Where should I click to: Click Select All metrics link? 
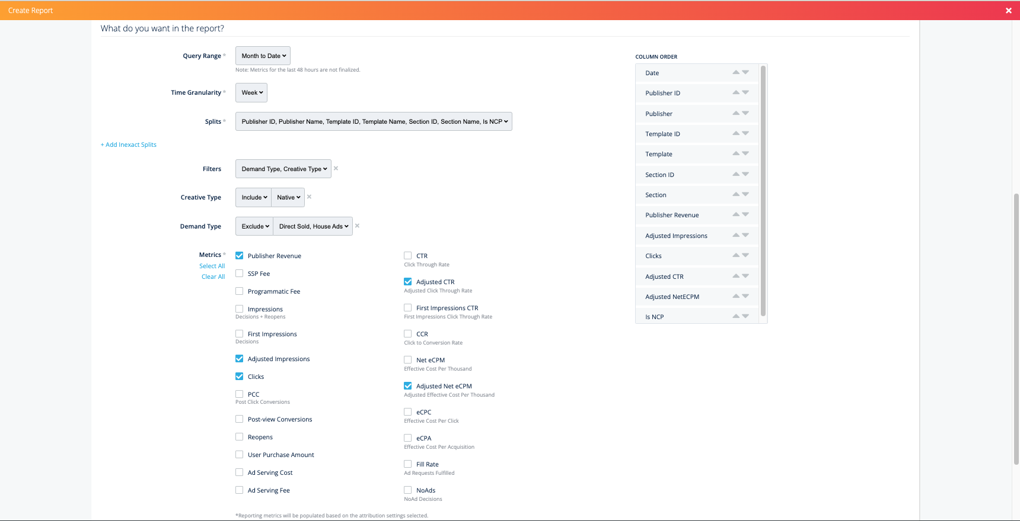(212, 266)
